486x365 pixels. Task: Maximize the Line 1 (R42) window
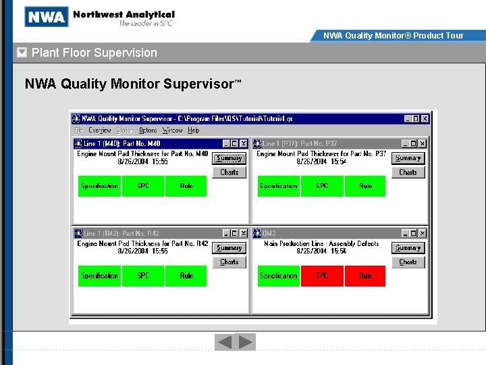tap(234, 233)
